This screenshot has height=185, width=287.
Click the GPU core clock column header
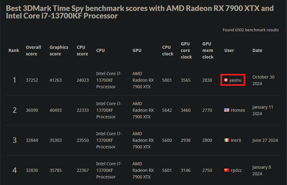click(186, 50)
